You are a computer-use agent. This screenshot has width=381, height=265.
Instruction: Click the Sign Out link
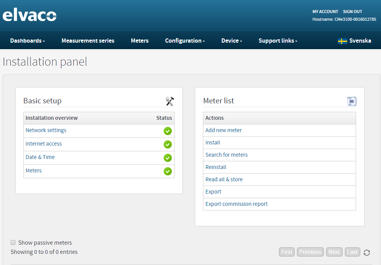tap(352, 12)
